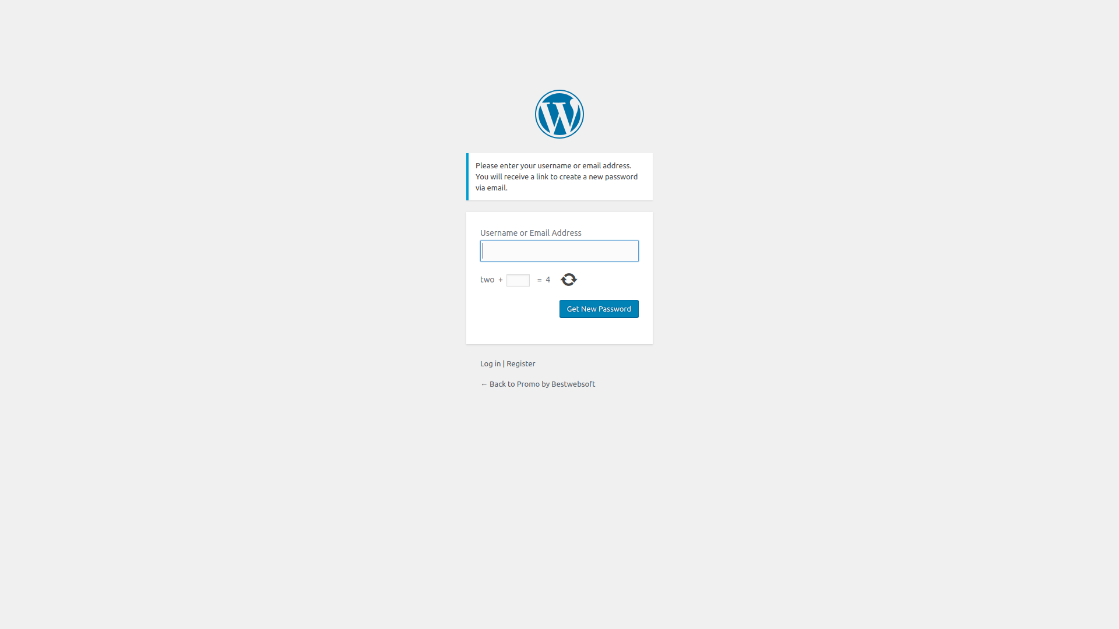Click the 'Log in' link
1119x629 pixels.
point(490,363)
